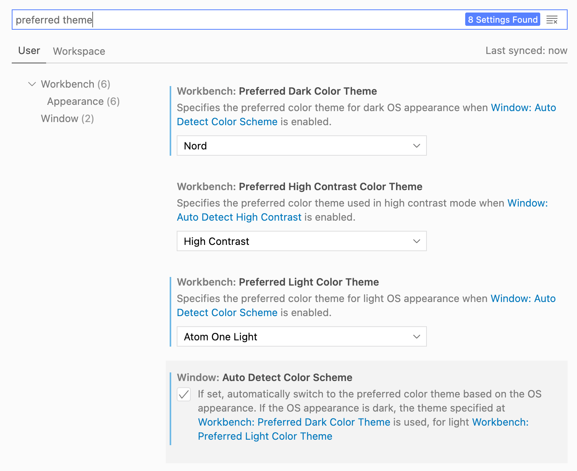The image size is (577, 471).
Task: Click the Last synced: now status
Action: pos(526,51)
